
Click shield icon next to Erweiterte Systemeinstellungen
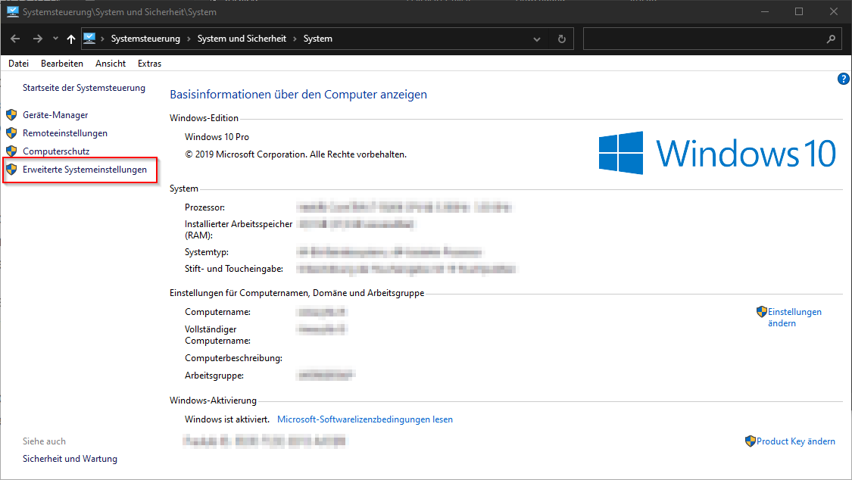pos(11,170)
